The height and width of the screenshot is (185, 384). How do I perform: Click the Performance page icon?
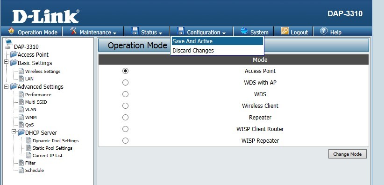(21, 94)
